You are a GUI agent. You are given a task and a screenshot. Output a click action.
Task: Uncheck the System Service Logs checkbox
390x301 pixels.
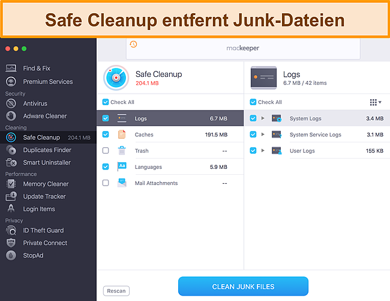click(x=253, y=135)
